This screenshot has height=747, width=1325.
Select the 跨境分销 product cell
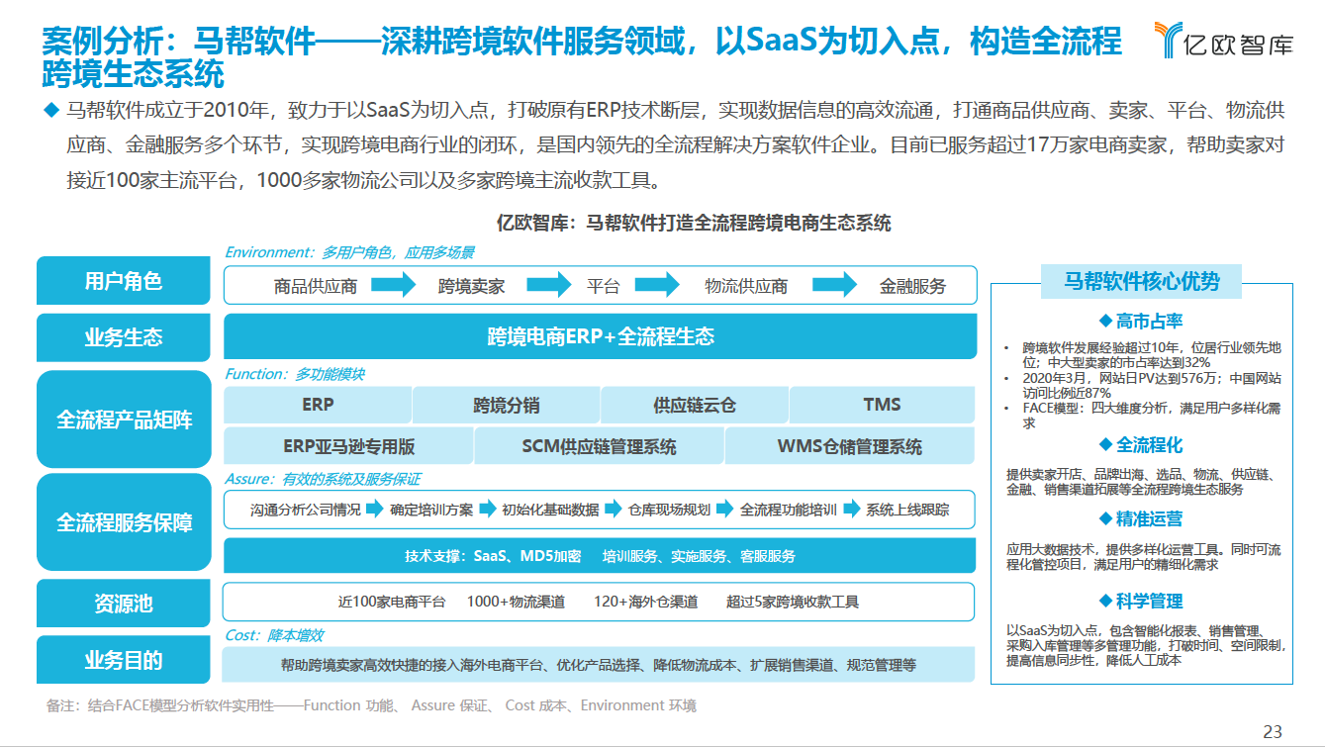point(506,405)
